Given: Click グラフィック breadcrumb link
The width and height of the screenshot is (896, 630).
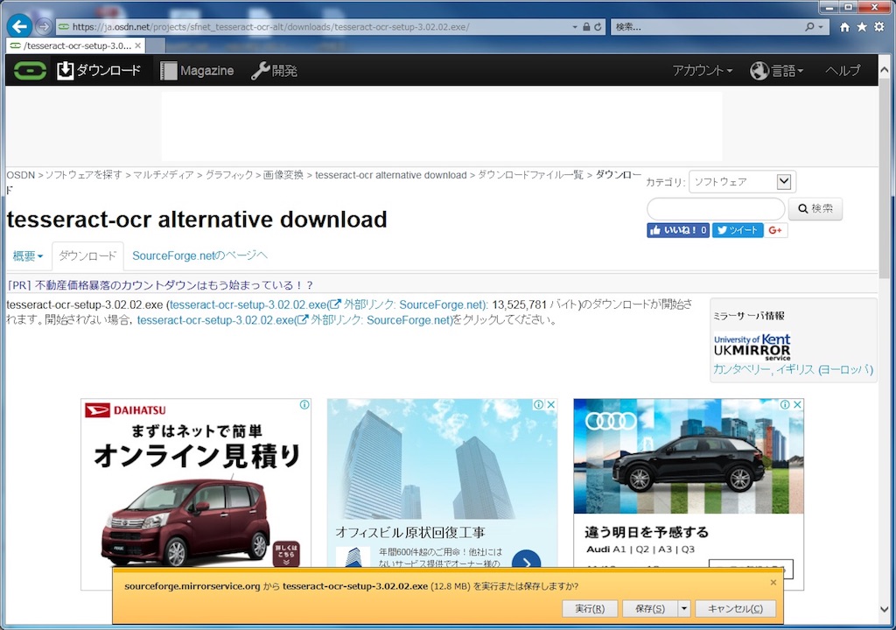Looking at the screenshot, I should coord(229,175).
